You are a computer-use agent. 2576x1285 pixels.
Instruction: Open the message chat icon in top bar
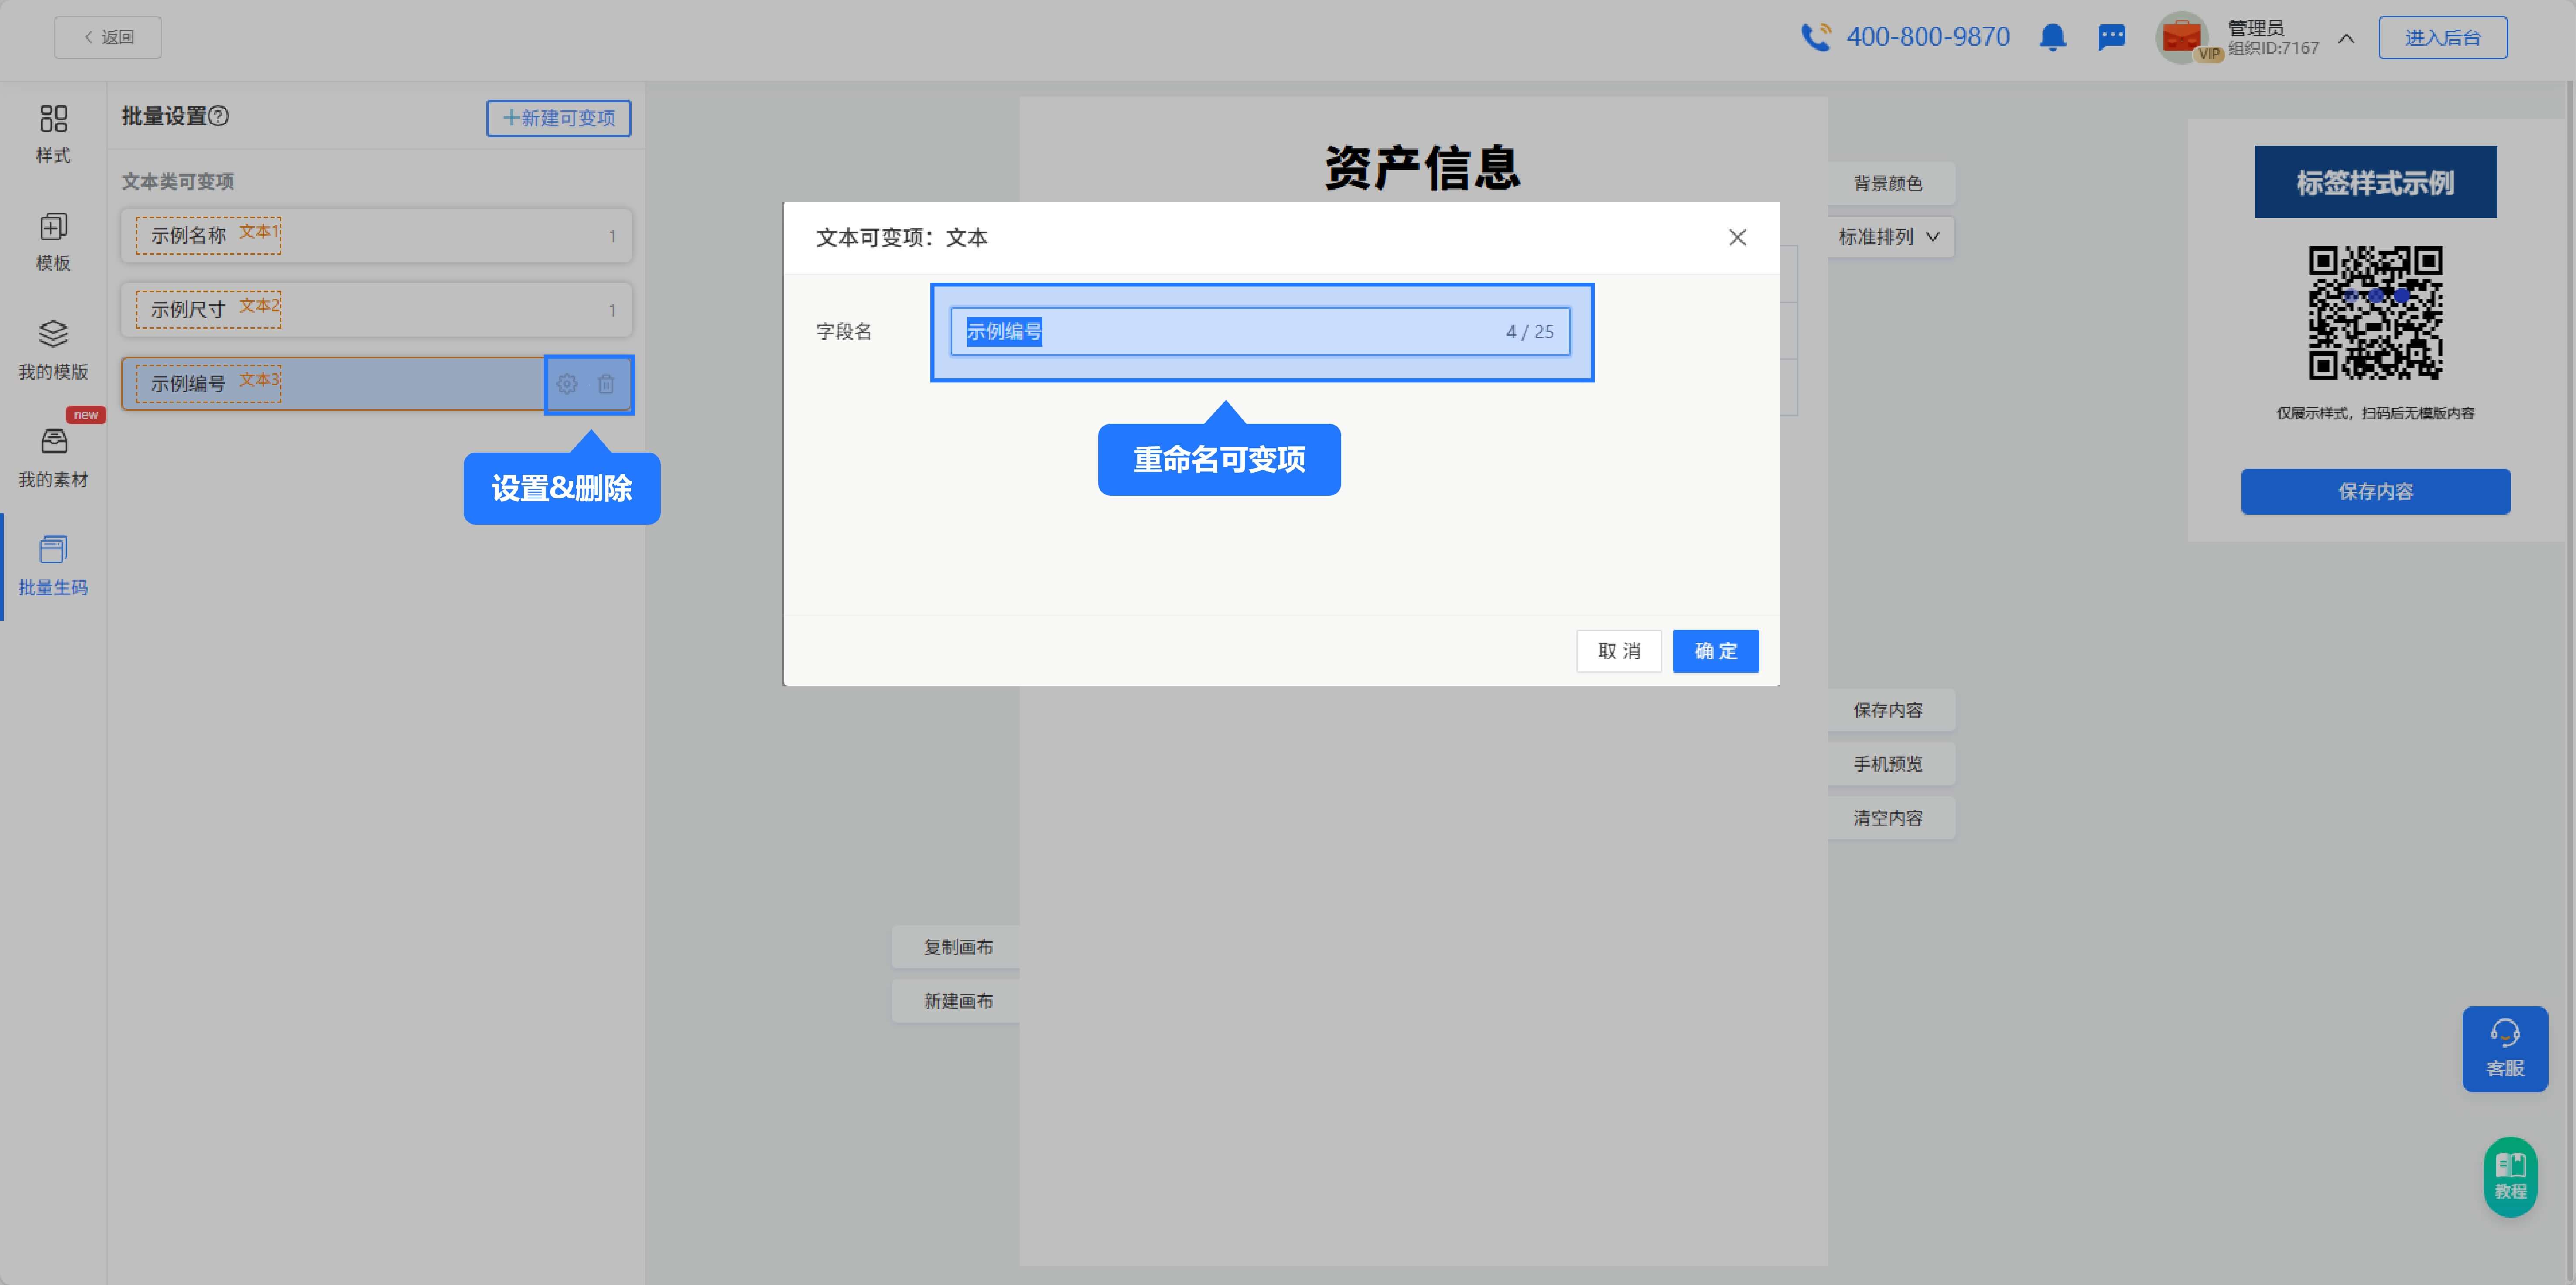[x=2112, y=37]
